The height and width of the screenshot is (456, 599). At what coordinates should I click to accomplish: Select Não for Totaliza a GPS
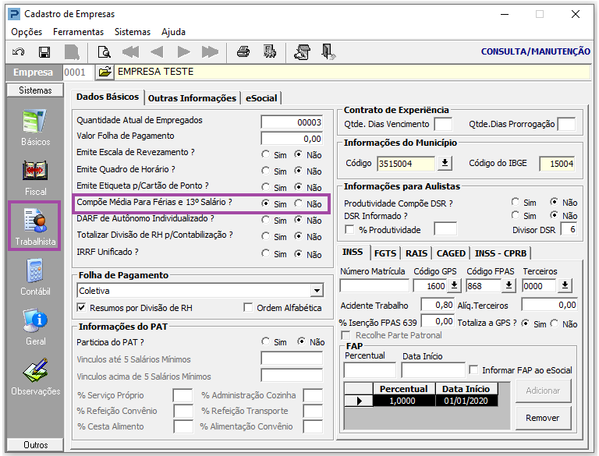point(555,323)
